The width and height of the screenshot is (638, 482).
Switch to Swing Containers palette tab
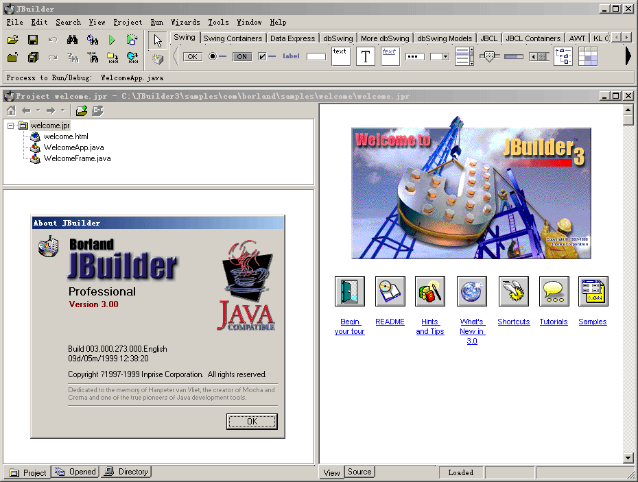233,38
